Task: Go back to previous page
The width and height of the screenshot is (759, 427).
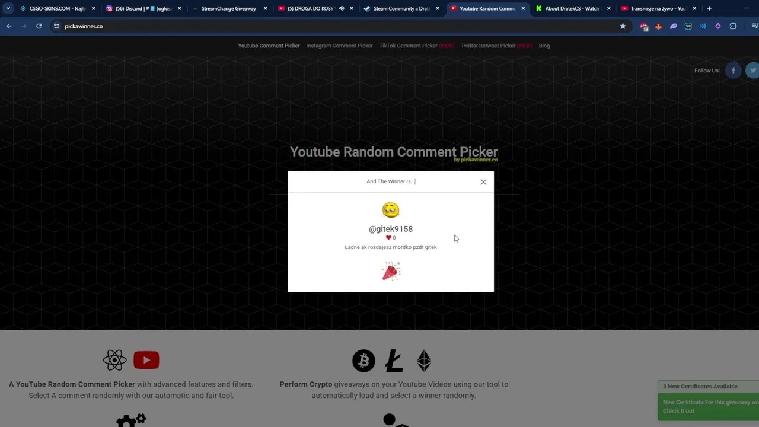Action: pyautogui.click(x=9, y=26)
